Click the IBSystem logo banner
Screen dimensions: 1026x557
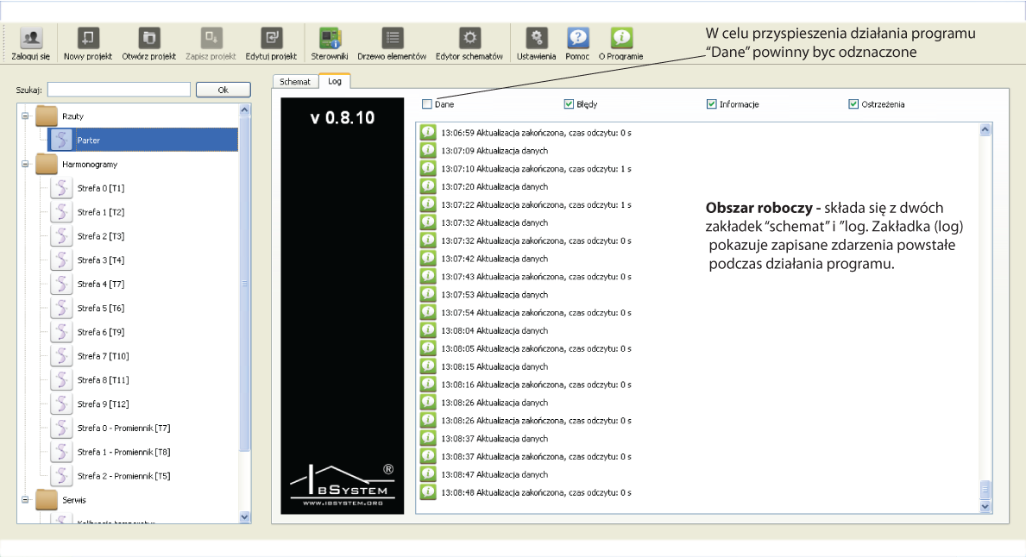[x=343, y=305]
